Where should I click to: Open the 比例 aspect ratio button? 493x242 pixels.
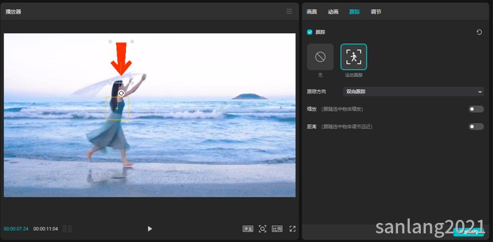pyautogui.click(x=277, y=229)
